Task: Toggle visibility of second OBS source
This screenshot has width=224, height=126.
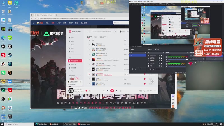Action: coord(159,58)
